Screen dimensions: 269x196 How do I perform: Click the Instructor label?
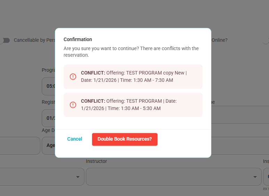(x=96, y=161)
